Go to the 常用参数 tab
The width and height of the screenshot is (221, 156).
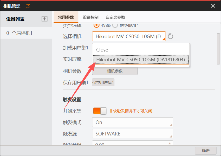(66, 17)
